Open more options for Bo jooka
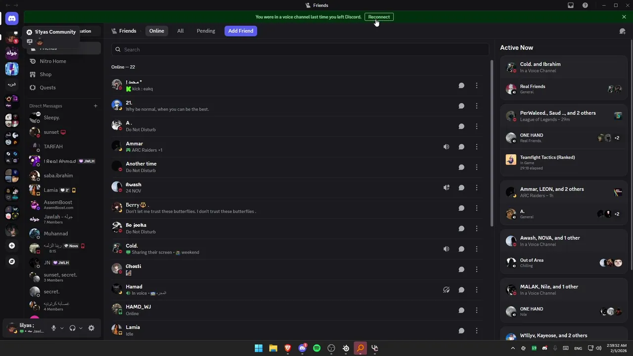Screen dimensions: 633x356 (477, 228)
